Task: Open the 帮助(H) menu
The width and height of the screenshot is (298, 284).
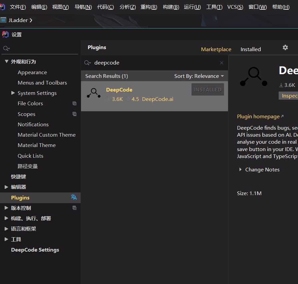Action: 281,7
